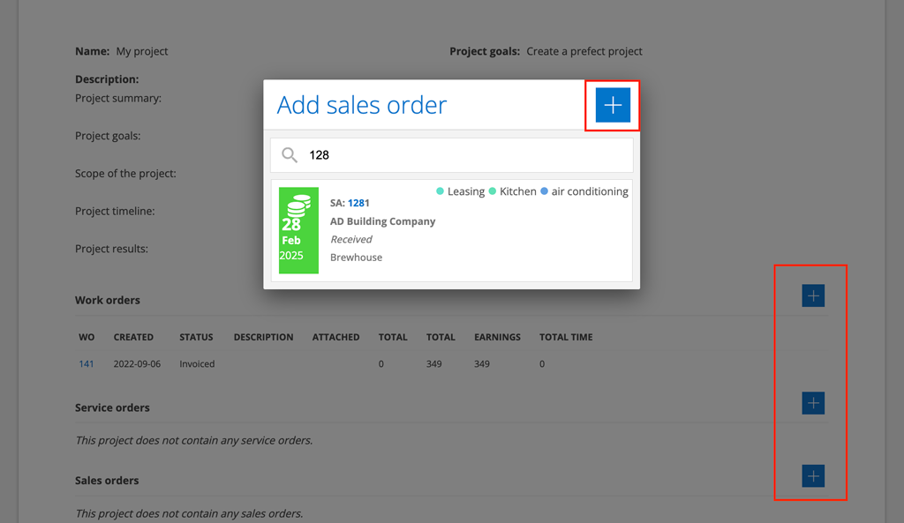
Task: Select the Kitchen tag on the order card
Action: click(517, 191)
